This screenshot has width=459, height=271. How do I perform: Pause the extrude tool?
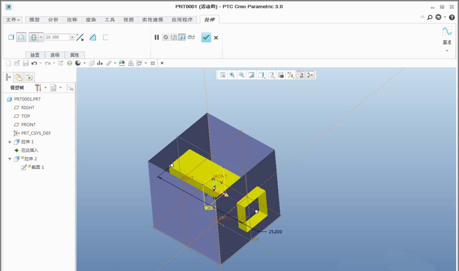coord(157,38)
